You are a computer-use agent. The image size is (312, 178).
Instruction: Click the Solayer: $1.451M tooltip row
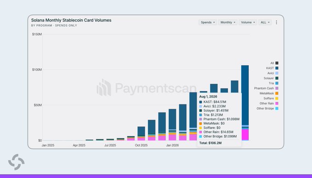point(214,111)
